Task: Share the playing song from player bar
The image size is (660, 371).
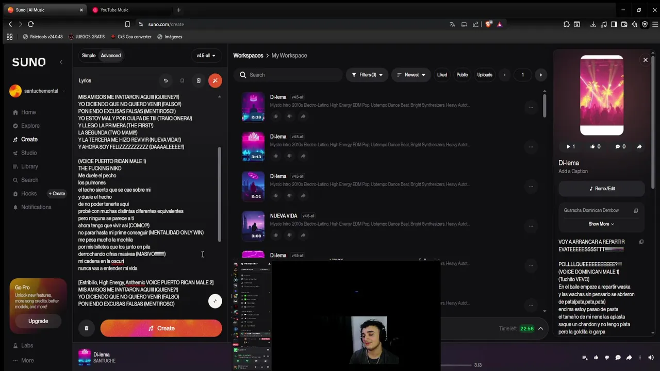Action: 629,358
